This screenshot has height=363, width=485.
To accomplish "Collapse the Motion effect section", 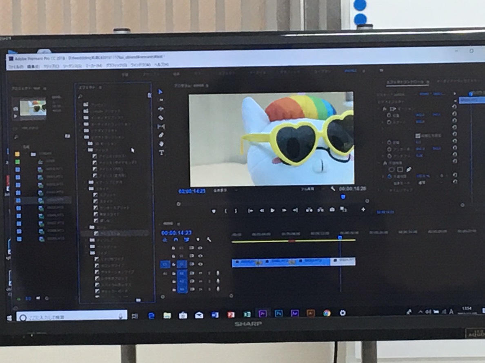I will (379, 109).
